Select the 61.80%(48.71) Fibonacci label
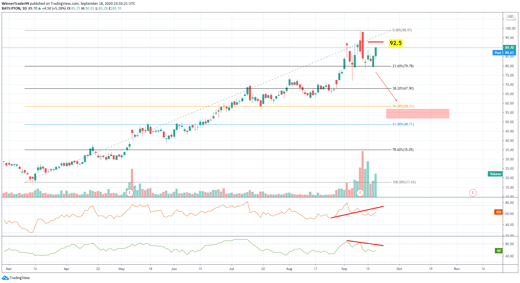Viewport: 520px width, 283px height. [x=403, y=124]
